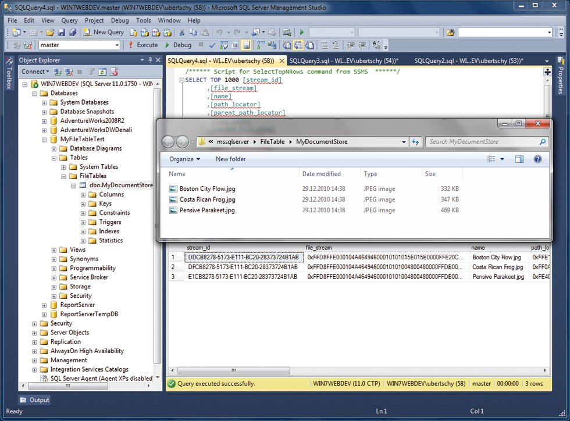Click the query editor split handle at the scrollbar top
The height and width of the screenshot is (421, 570).
coord(547,72)
